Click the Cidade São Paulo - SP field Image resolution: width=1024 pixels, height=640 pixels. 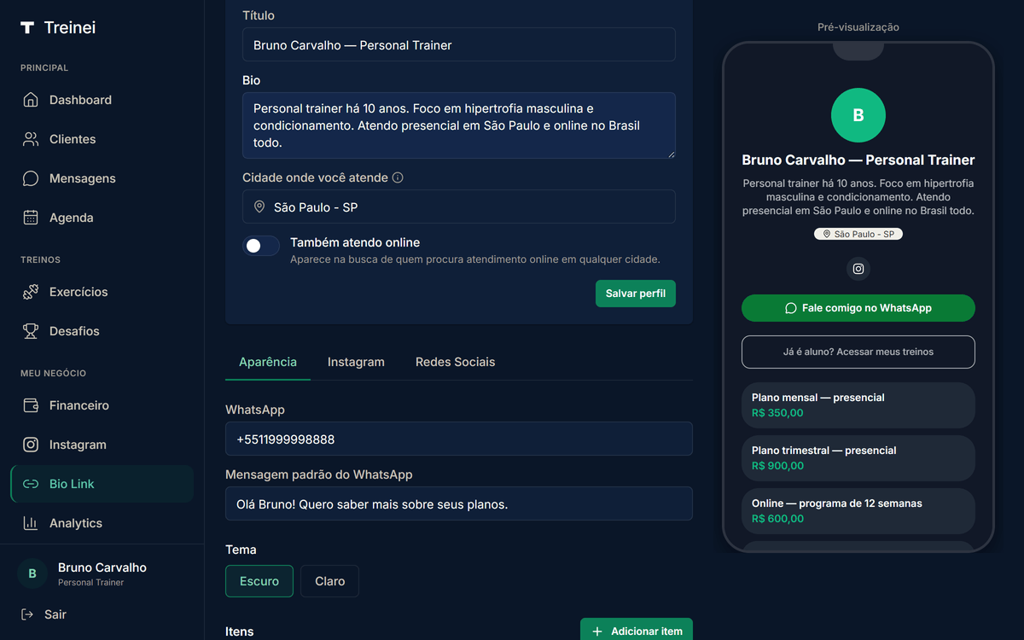tap(459, 207)
